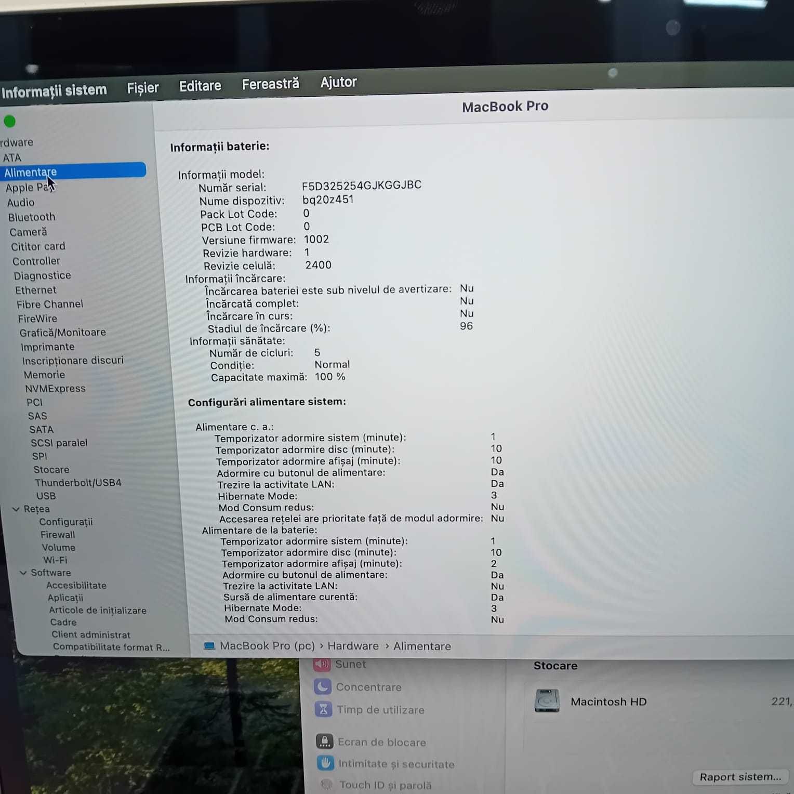Select USB in the sidebar

(x=46, y=496)
